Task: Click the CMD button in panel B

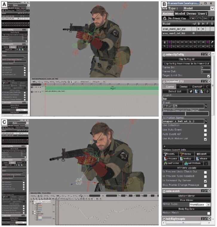Action: click(193, 18)
